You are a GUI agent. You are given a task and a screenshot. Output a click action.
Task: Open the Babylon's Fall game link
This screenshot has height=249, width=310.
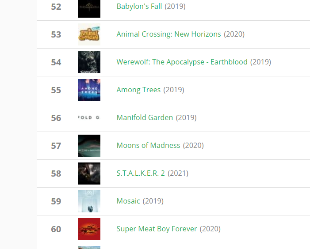139,6
